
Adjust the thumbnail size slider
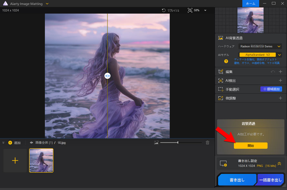[x=178, y=143]
